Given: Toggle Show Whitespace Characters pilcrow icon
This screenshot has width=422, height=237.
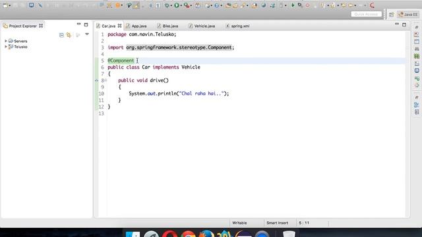Looking at the screenshot, I should click(158, 5).
